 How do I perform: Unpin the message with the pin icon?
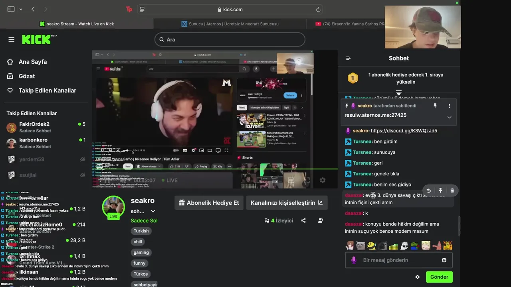coord(435,106)
